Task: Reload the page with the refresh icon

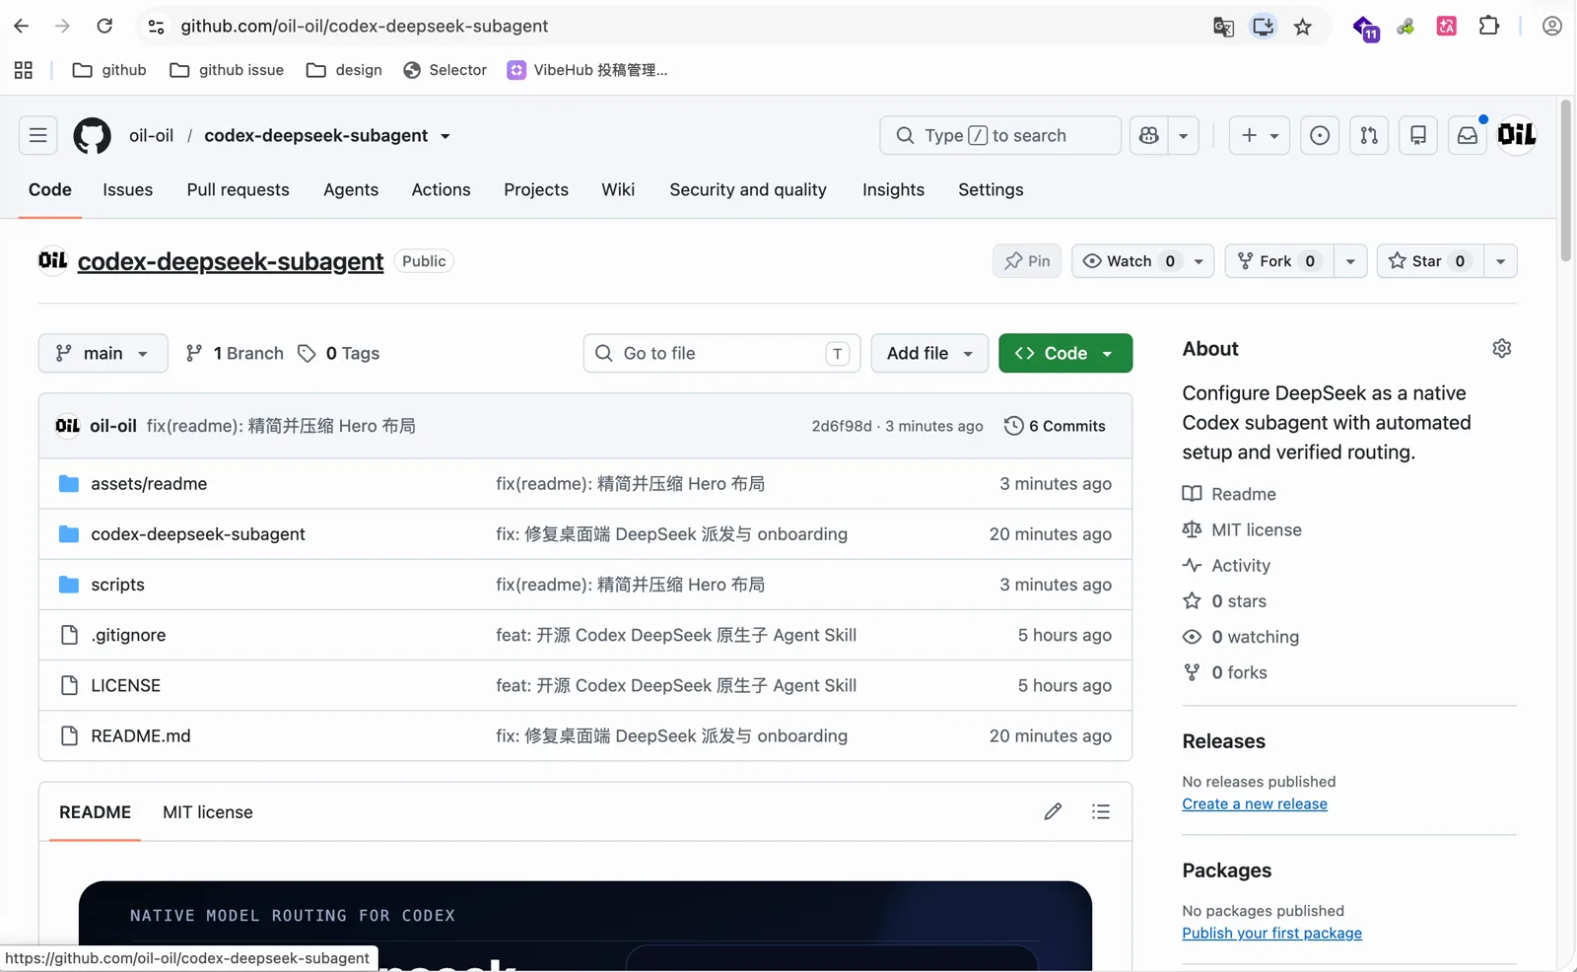Action: click(x=104, y=27)
